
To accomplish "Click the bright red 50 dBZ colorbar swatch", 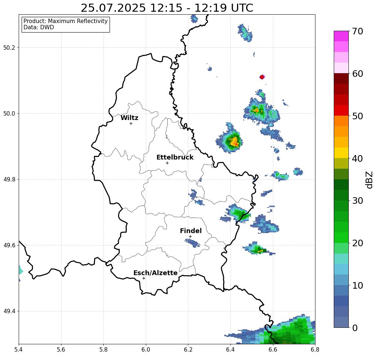I will [341, 110].
